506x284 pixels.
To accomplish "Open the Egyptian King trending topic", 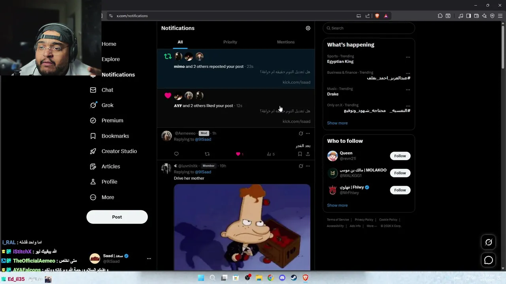I will [x=340, y=62].
